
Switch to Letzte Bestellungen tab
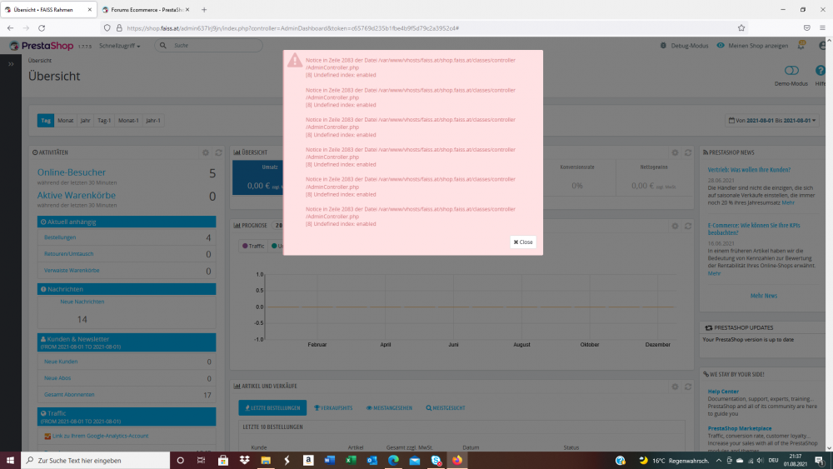(x=272, y=408)
